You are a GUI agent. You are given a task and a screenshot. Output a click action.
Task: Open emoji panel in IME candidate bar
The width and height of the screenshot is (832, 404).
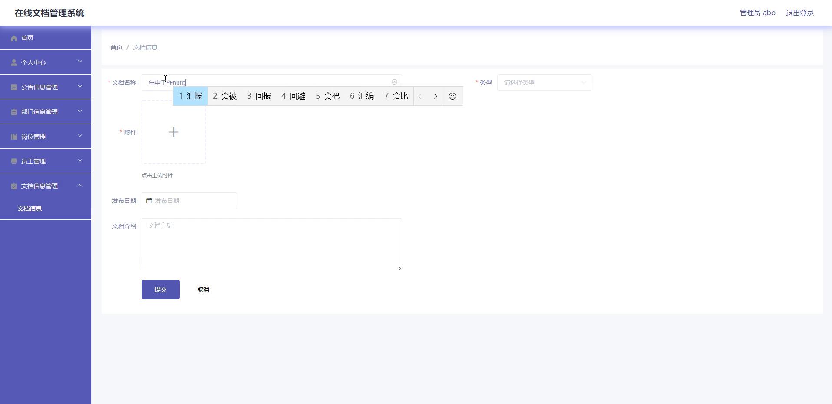(x=452, y=96)
